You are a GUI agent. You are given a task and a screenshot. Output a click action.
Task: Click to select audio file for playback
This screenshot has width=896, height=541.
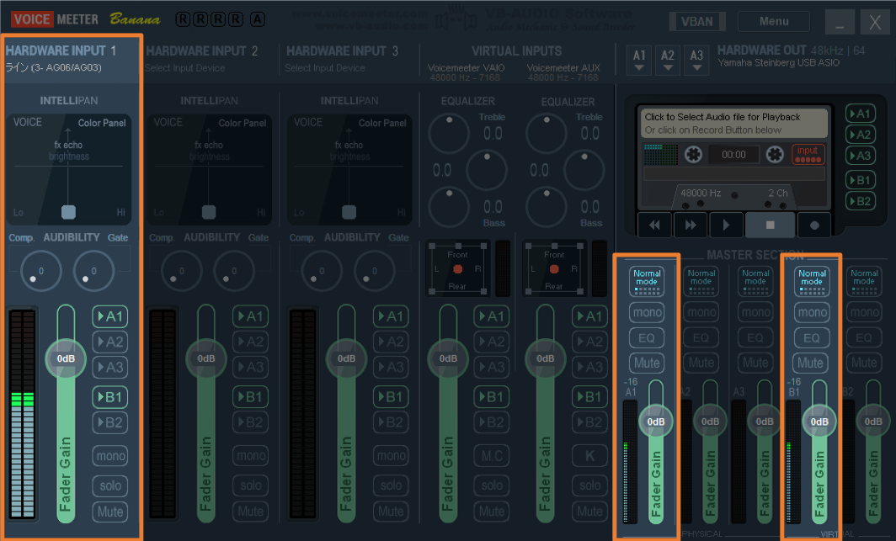click(x=733, y=124)
